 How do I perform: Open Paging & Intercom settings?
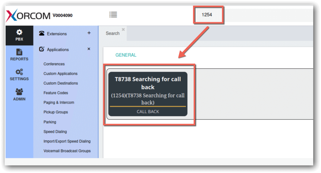coord(59,102)
